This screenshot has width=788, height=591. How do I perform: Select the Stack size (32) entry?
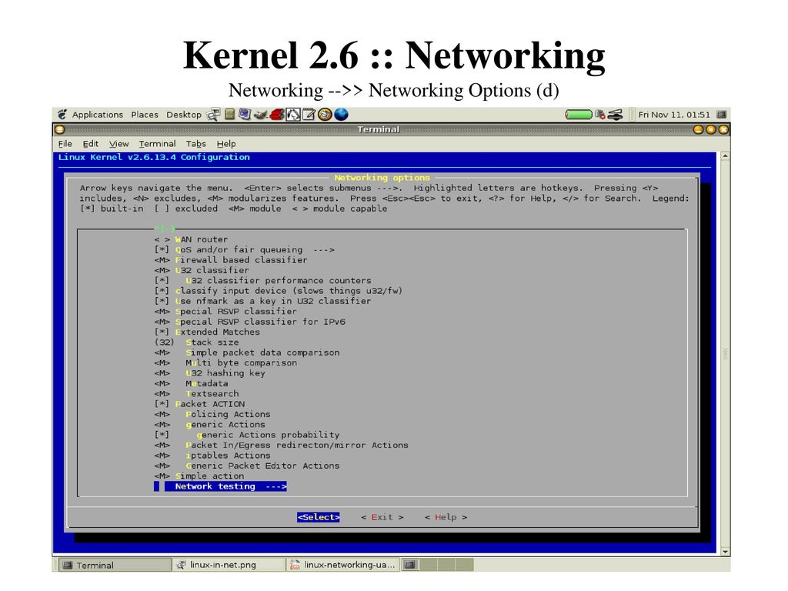tap(196, 342)
